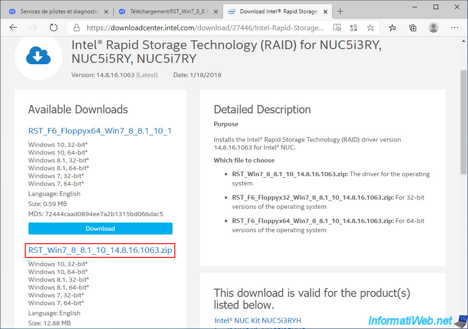Translate this page icon in address bar
Image resolution: width=468 pixels, height=329 pixels.
click(354, 28)
